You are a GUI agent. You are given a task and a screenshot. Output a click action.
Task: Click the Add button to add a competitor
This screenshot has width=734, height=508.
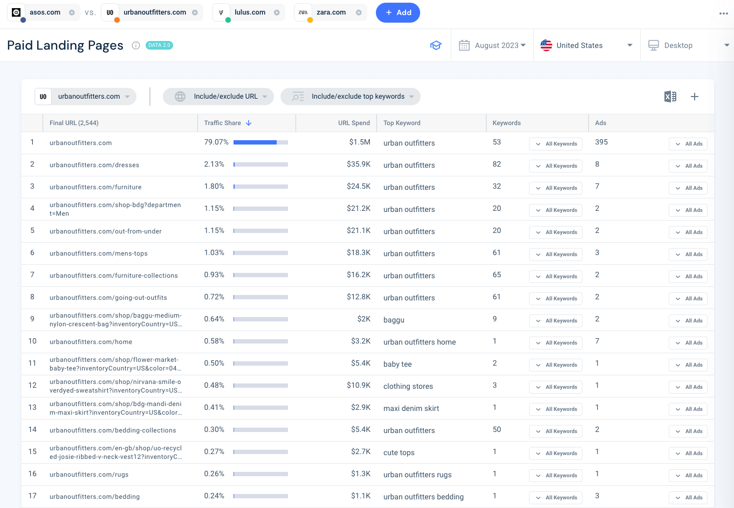click(398, 12)
